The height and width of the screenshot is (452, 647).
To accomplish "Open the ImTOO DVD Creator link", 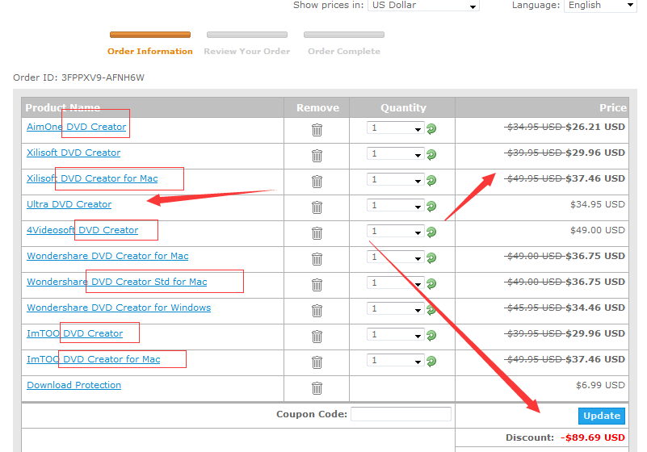I will (74, 333).
